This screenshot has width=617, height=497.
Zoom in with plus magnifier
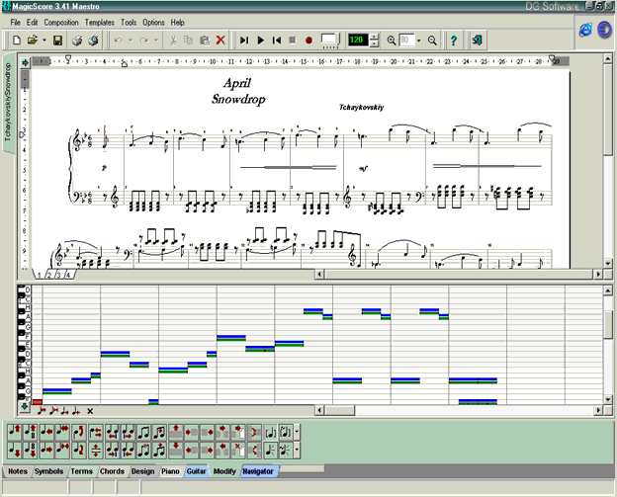point(392,41)
